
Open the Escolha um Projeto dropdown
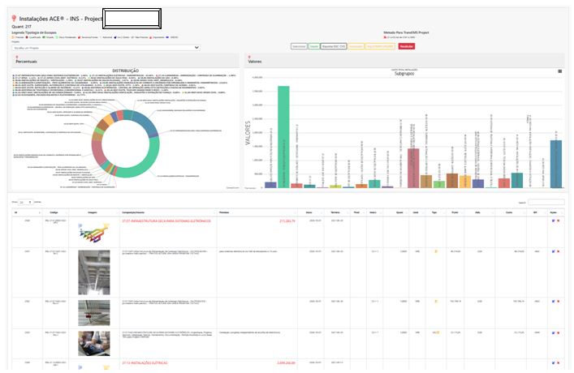106,47
